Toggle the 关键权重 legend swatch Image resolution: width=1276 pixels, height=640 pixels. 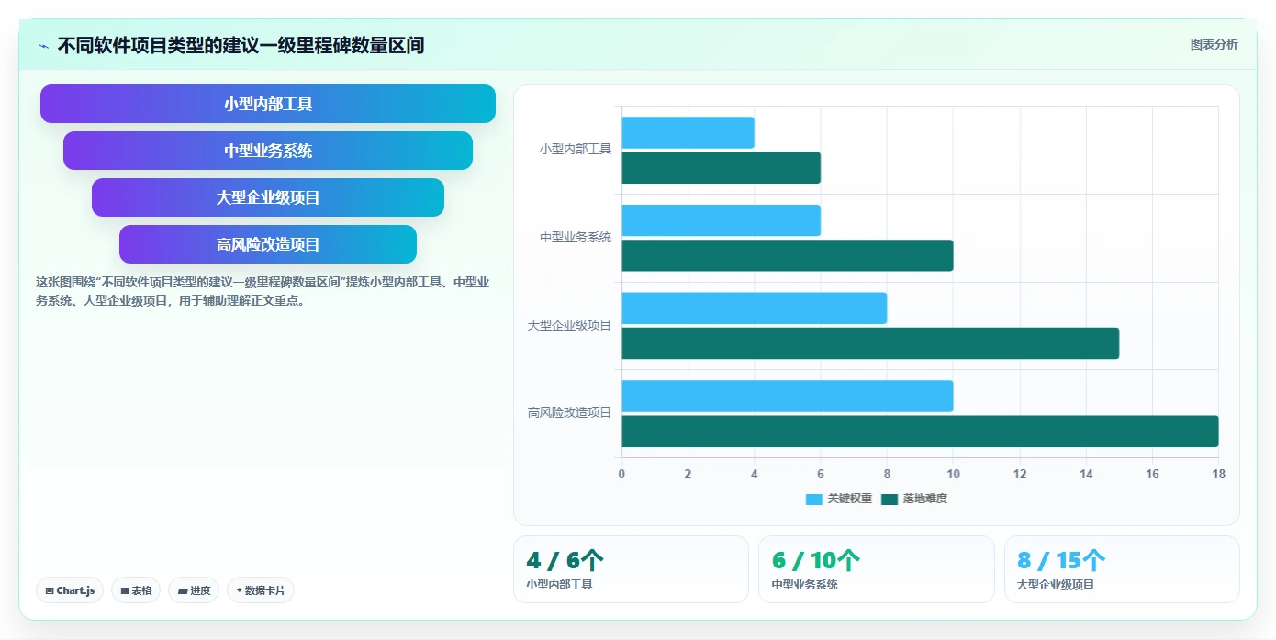814,499
